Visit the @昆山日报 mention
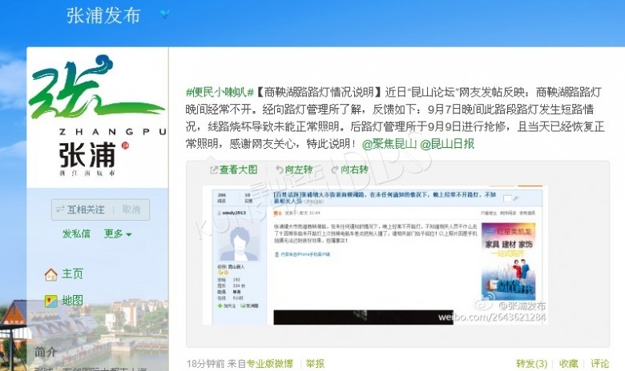 [x=447, y=144]
